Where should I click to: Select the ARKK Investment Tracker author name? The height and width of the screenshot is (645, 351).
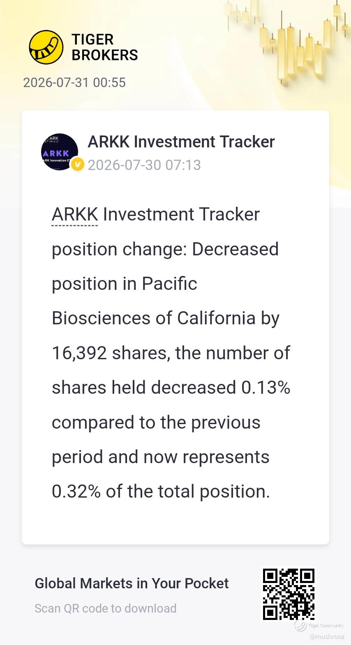pyautogui.click(x=181, y=142)
